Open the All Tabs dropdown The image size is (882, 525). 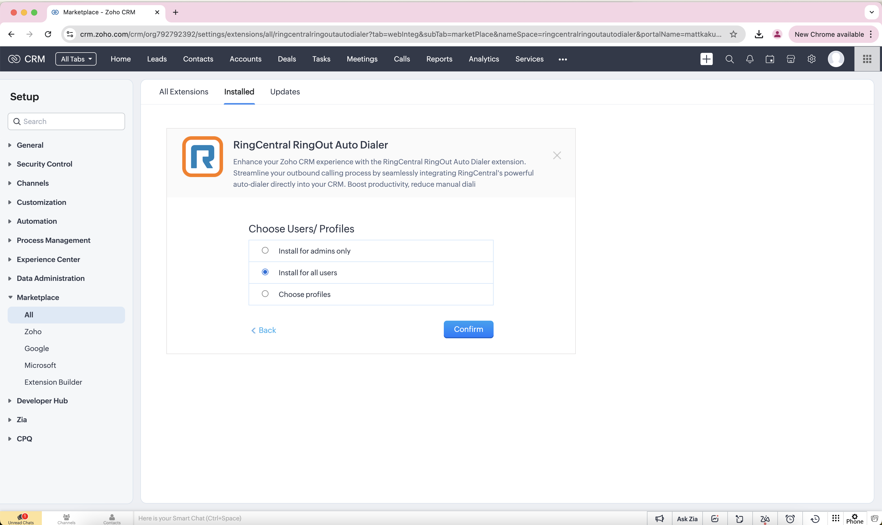pyautogui.click(x=76, y=59)
